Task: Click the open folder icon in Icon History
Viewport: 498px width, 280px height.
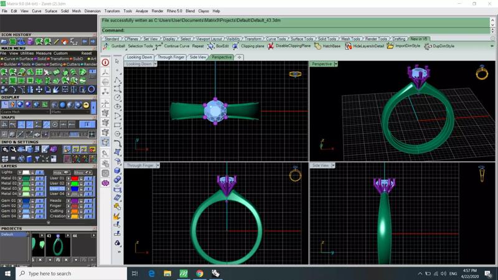Action: pos(4,42)
